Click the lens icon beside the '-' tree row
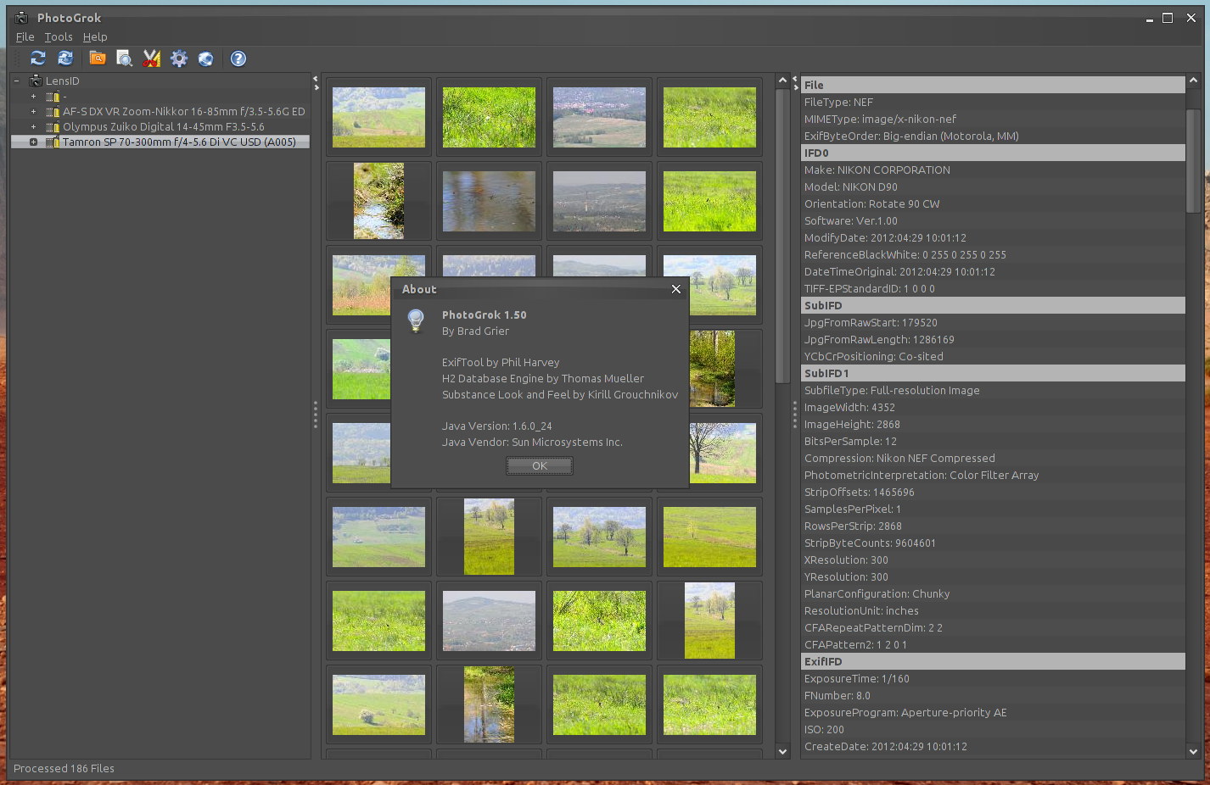Viewport: 1210px width, 785px height. tap(53, 97)
